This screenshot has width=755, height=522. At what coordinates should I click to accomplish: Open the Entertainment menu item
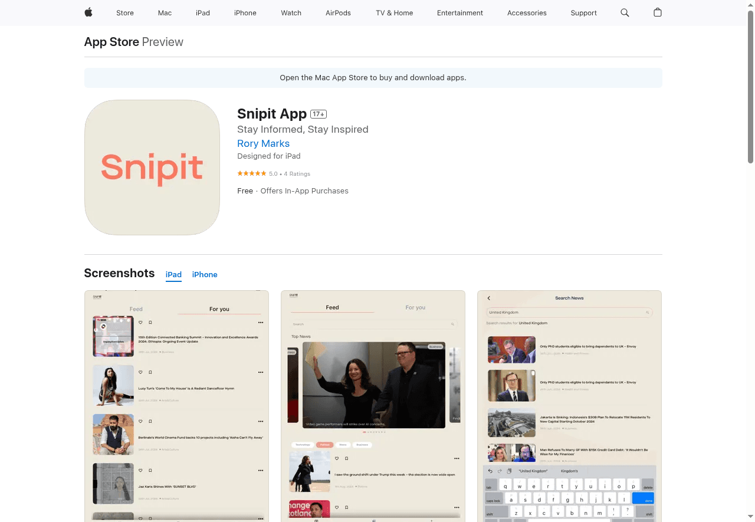point(460,13)
